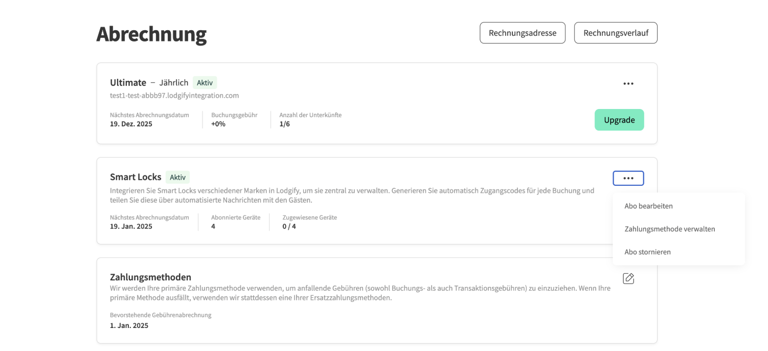Select the Ultimate plan title
This screenshot has height=351, width=768.
[x=127, y=82]
